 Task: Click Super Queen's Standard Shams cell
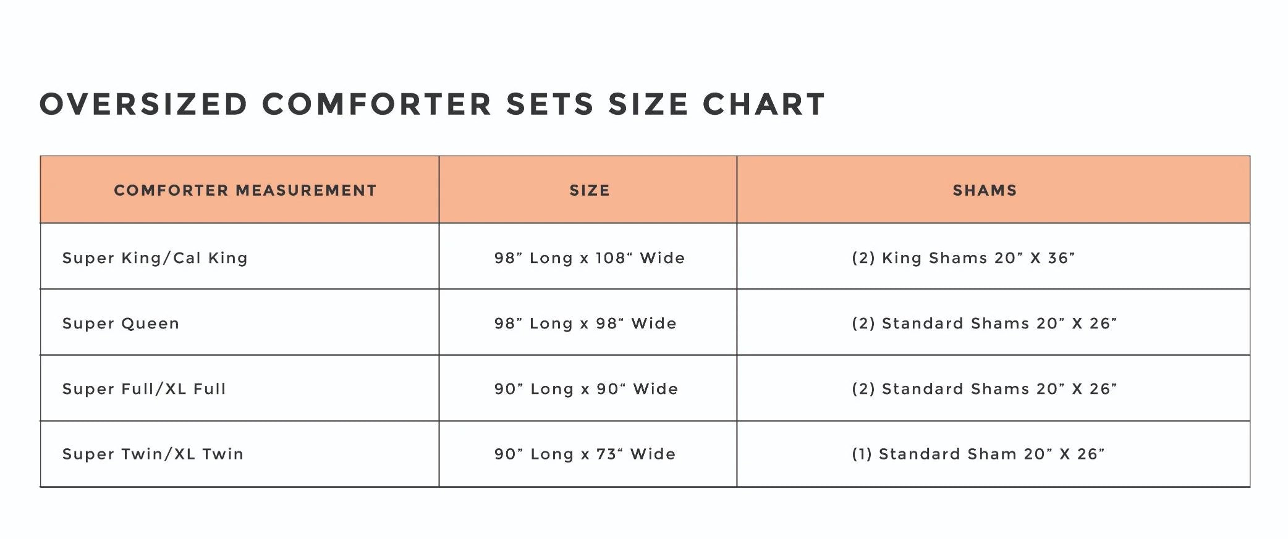(984, 324)
